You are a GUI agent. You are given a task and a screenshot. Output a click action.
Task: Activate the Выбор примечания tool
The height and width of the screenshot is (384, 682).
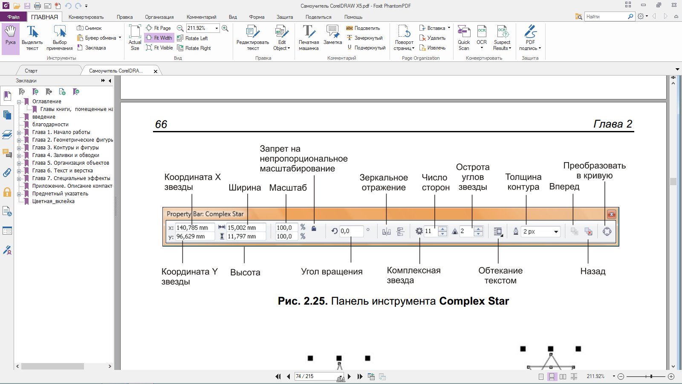click(60, 38)
